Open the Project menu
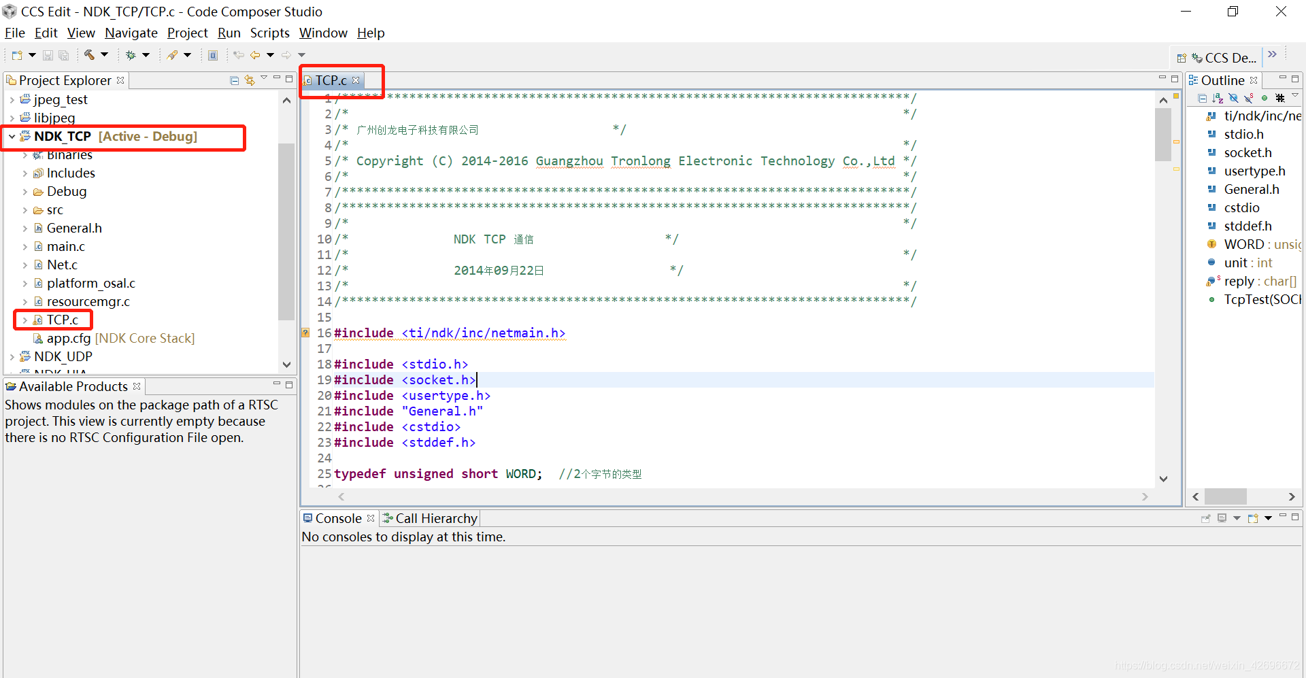Screen dimensions: 1306x678 [x=188, y=33]
